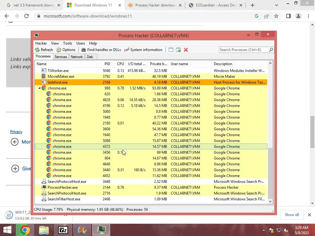Click Processes: 59 in status bar
The height and width of the screenshot is (236, 315).
(x=137, y=210)
